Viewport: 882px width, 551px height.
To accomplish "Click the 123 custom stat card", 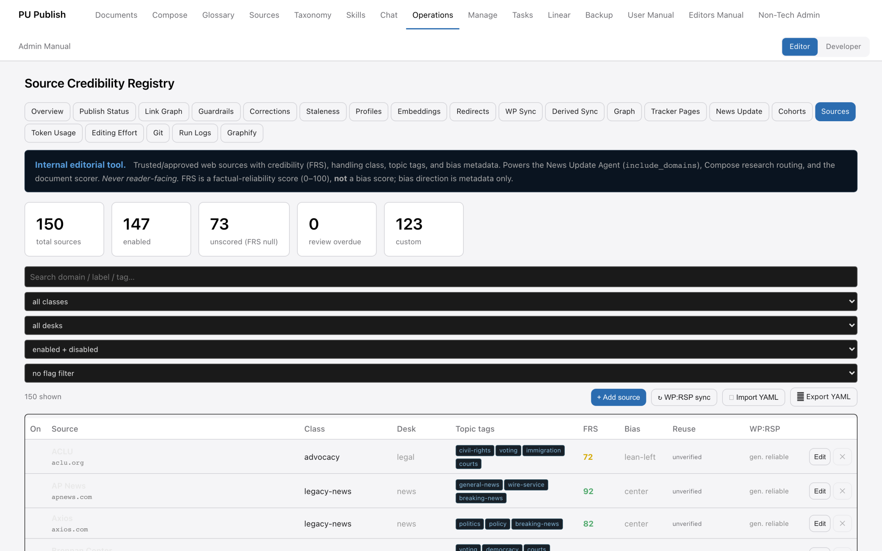I will click(423, 229).
